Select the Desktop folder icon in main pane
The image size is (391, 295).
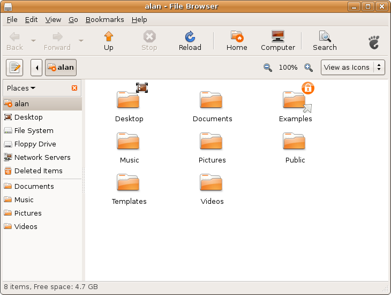(x=128, y=100)
